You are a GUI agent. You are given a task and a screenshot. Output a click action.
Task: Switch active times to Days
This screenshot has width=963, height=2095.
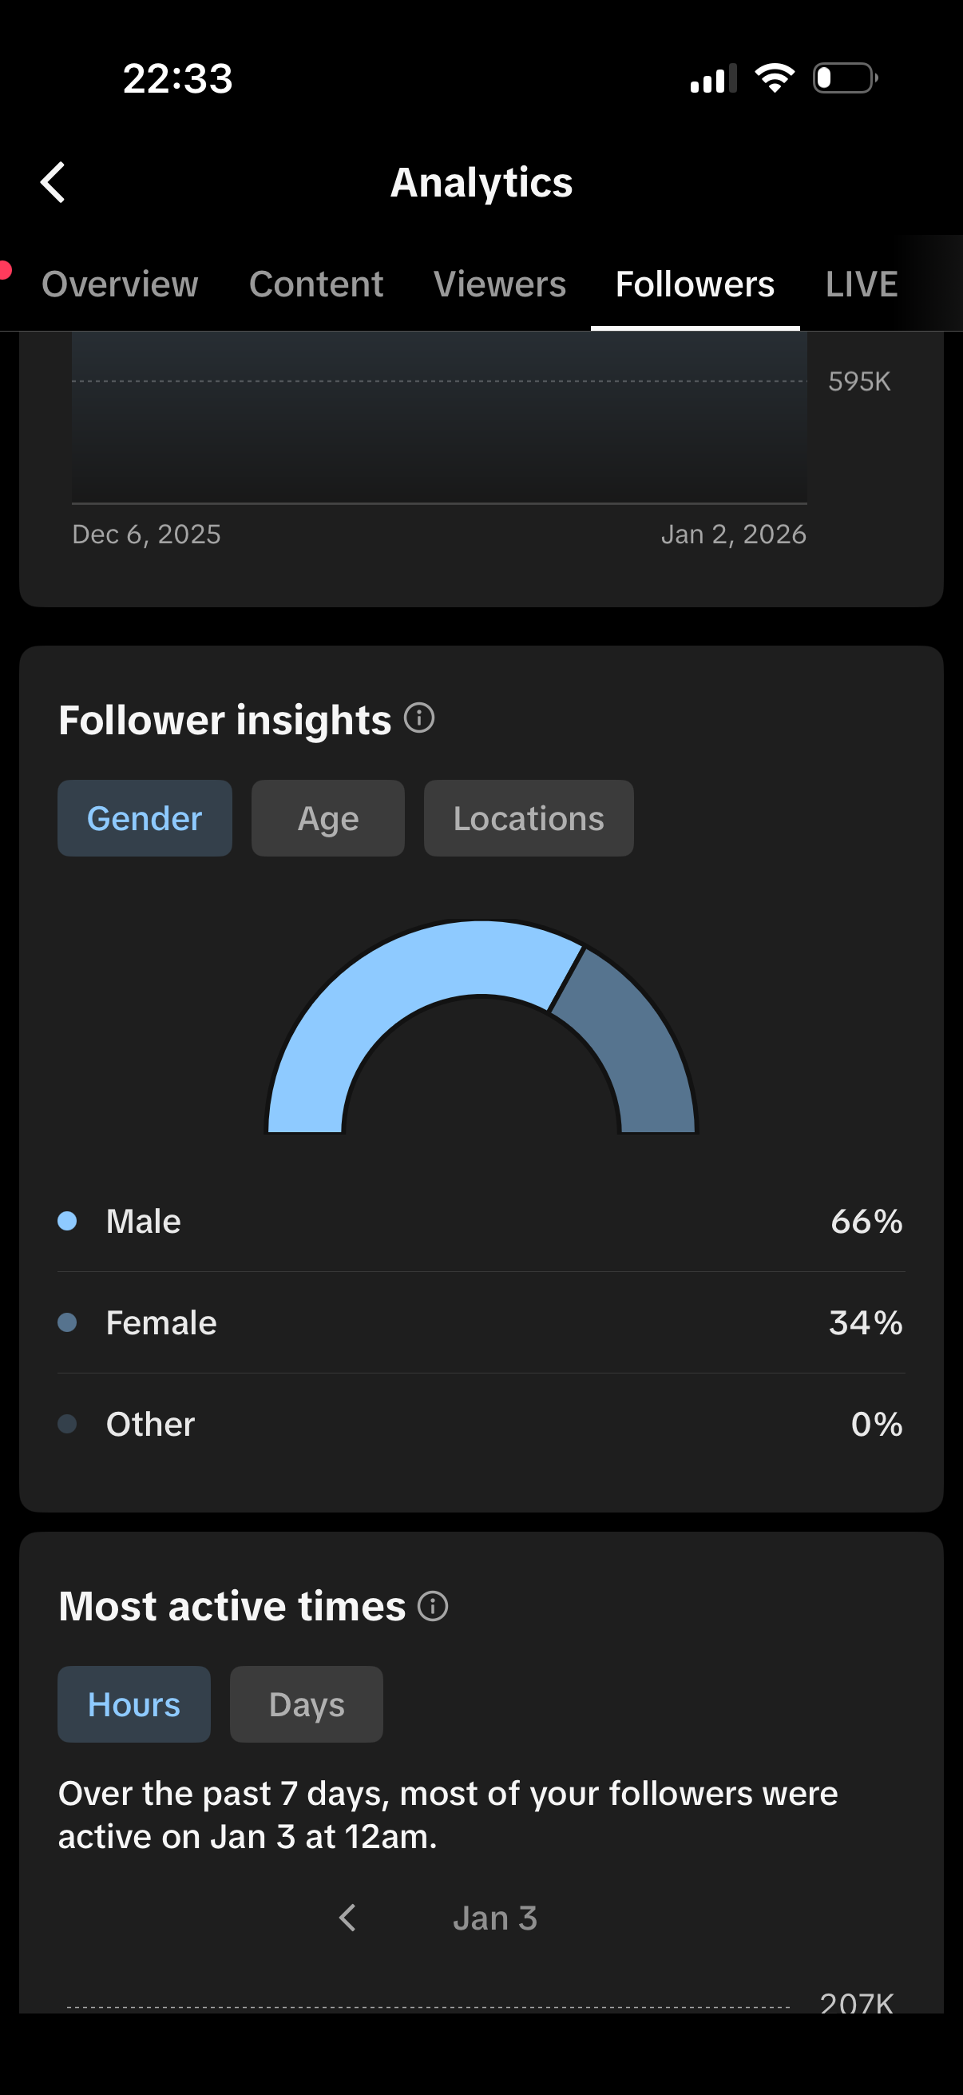click(307, 1703)
